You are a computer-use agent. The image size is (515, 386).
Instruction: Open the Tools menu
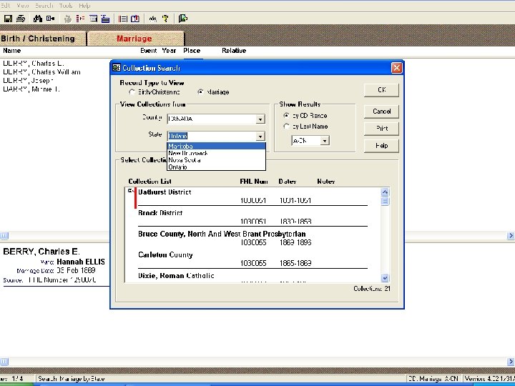tap(66, 6)
